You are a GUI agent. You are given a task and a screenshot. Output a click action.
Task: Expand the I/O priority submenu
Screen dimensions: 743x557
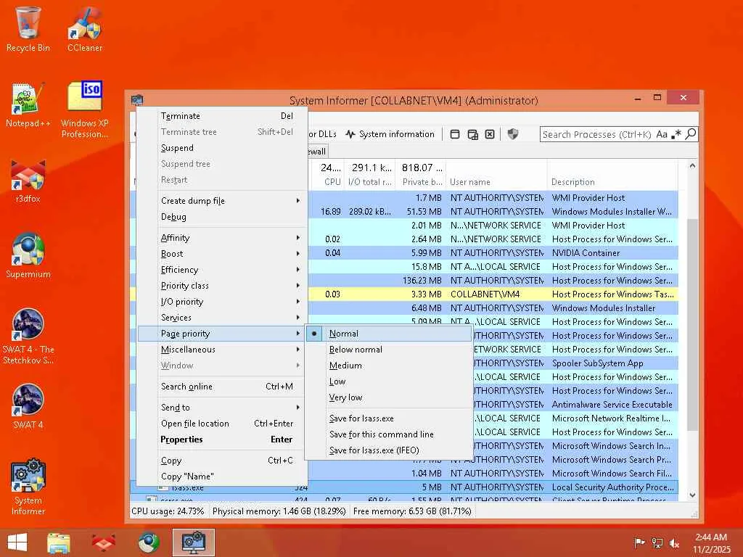(222, 302)
